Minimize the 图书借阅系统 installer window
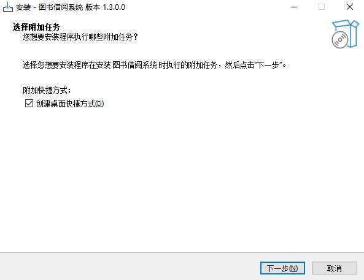The height and width of the screenshot is (280, 364). pyautogui.click(x=294, y=7)
